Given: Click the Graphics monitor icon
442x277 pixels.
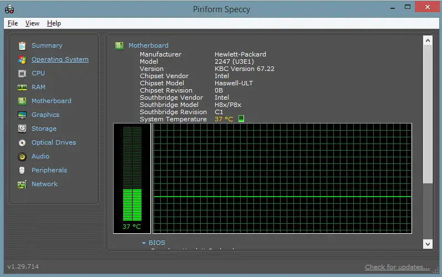Looking at the screenshot, I should [22, 115].
